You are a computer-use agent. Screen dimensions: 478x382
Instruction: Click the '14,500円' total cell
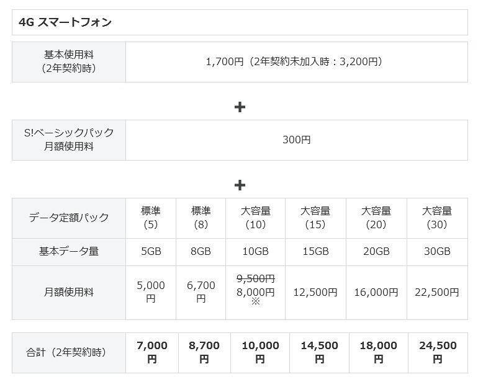click(x=319, y=353)
